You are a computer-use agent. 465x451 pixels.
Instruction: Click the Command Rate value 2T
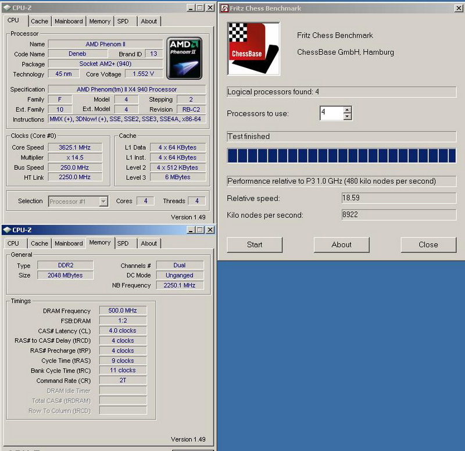pos(123,380)
